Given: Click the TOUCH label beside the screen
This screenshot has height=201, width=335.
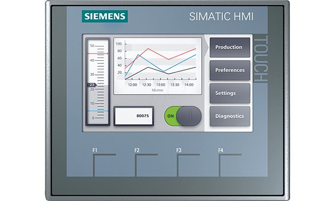Looking at the screenshot, I should click(x=261, y=59).
